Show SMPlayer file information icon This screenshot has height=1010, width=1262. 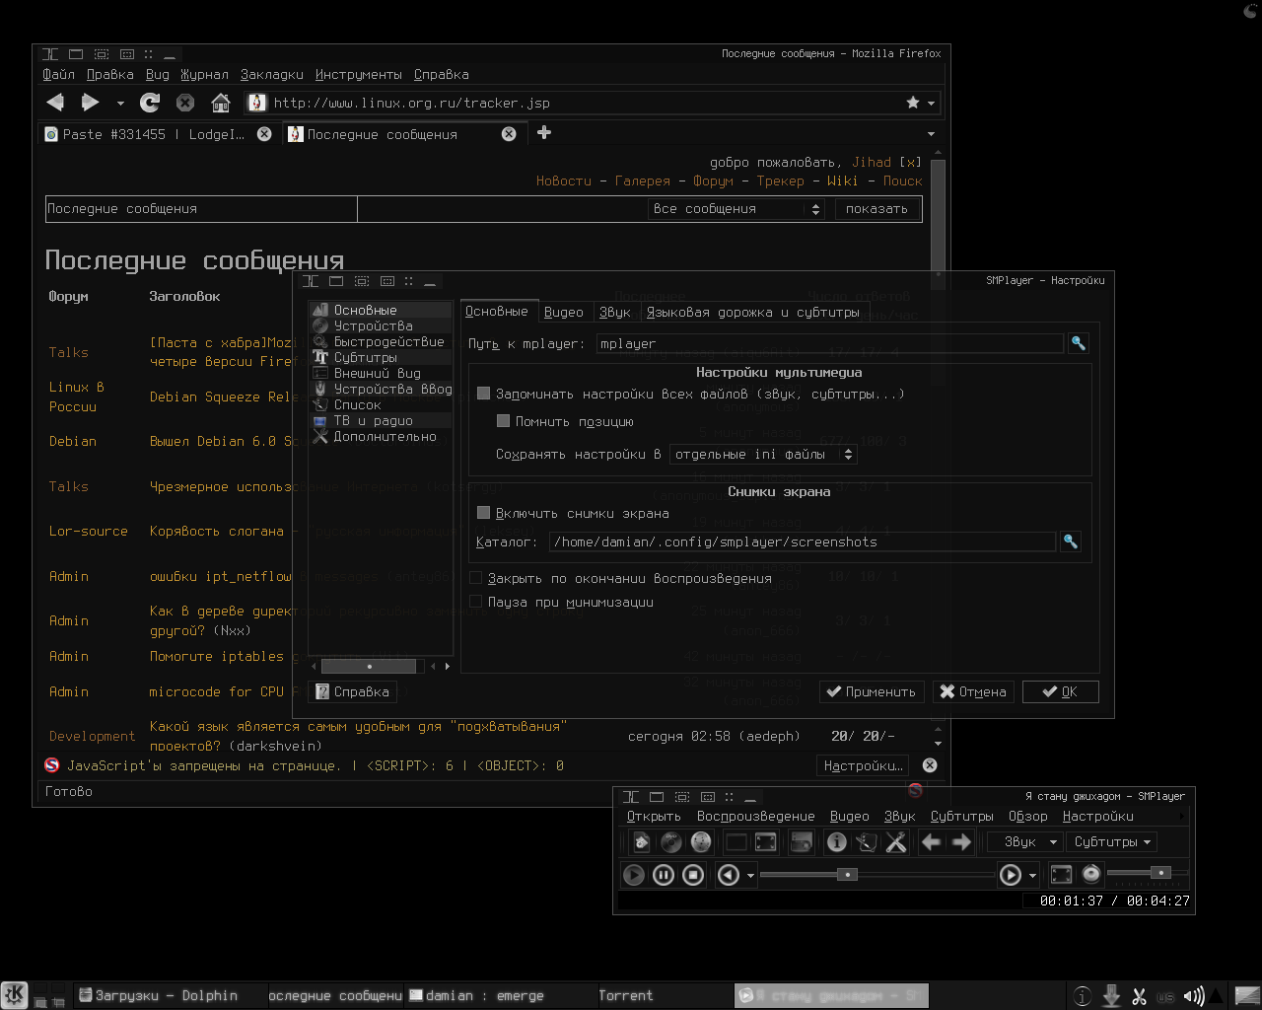pos(836,841)
